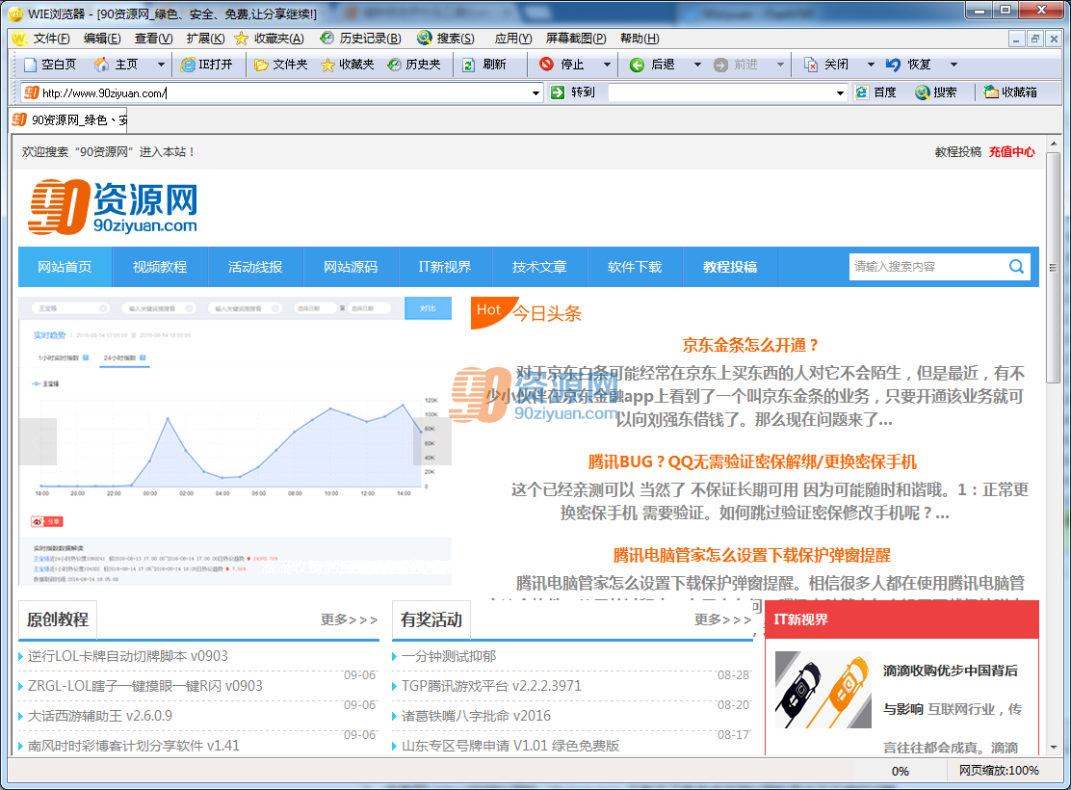
Task: Restore closed page icon
Action: [893, 65]
